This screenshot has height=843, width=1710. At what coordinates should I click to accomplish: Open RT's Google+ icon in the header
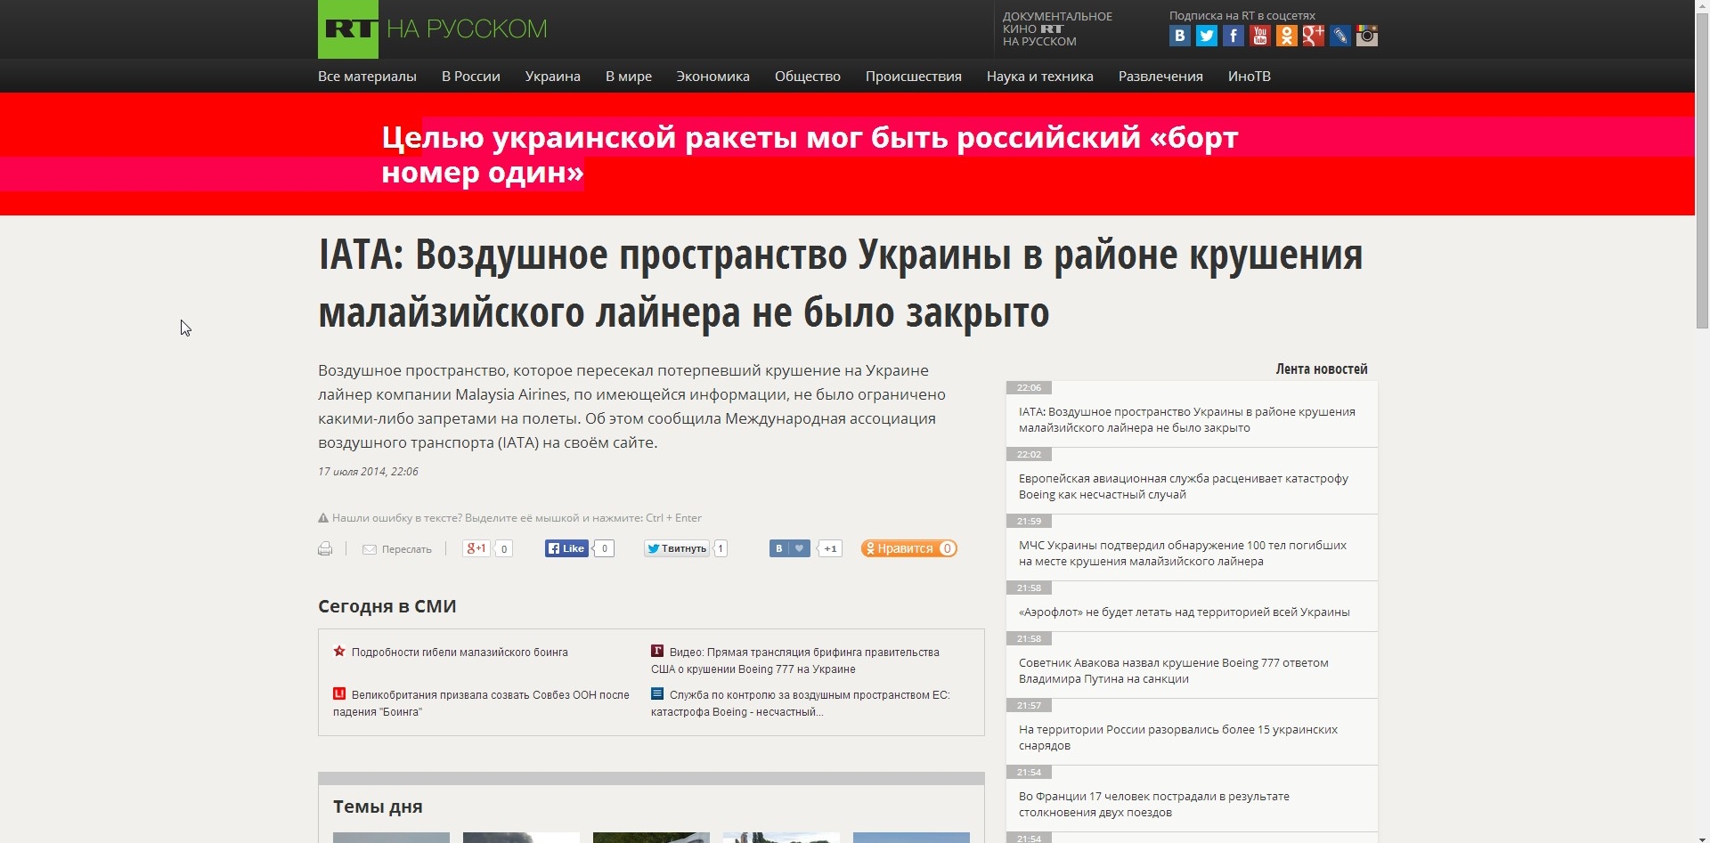(1313, 36)
